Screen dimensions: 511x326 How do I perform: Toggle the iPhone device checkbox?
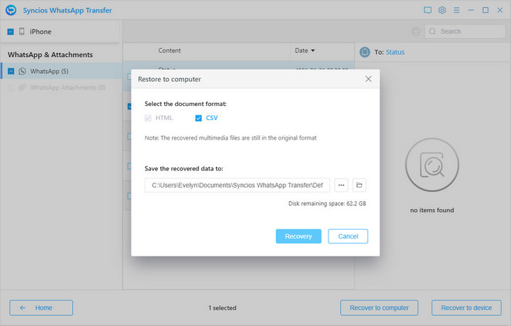10,31
